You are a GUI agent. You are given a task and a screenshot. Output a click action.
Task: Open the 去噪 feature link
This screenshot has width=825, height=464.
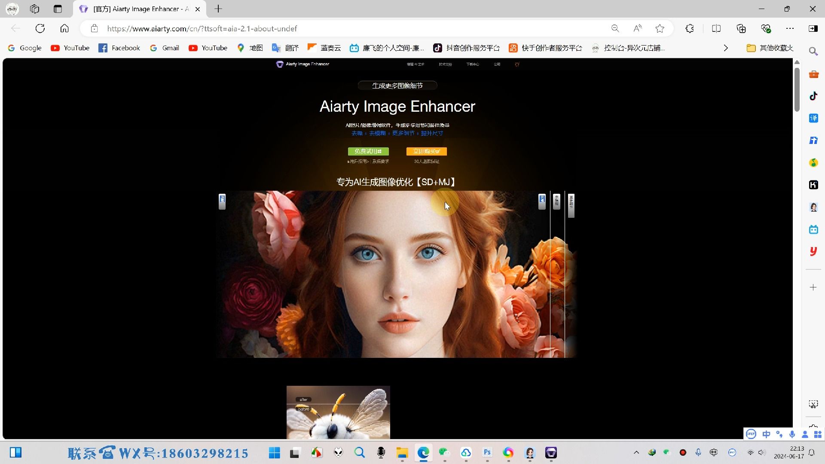tap(357, 134)
